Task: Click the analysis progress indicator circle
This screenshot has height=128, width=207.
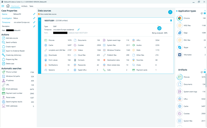Action: [x=159, y=28]
